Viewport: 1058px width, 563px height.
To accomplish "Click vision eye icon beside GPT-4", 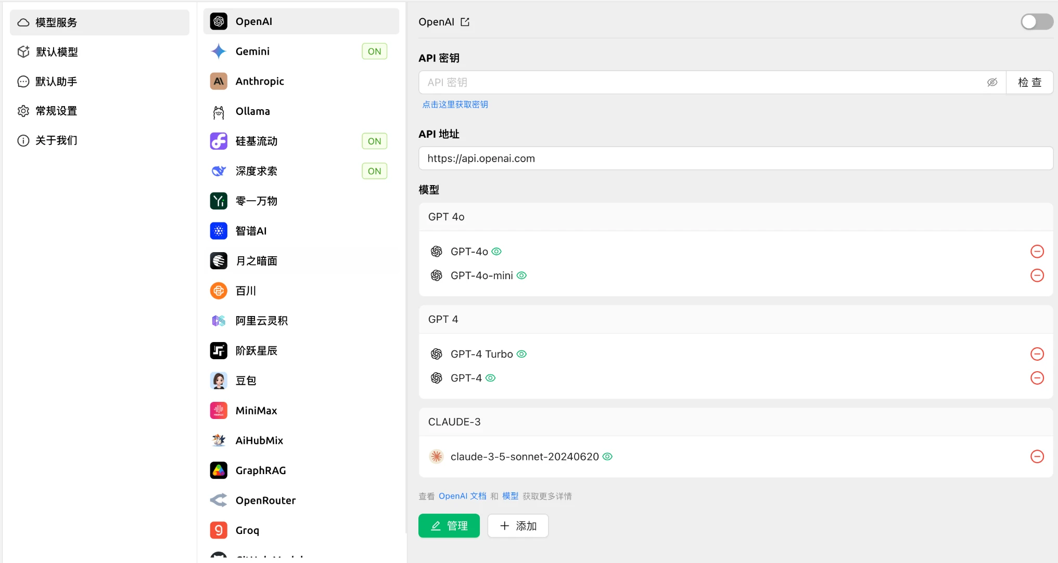I will (x=490, y=378).
